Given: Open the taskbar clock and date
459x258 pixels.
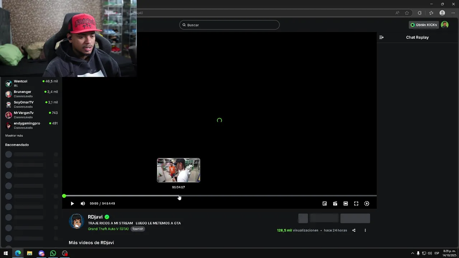Looking at the screenshot, I should [449, 253].
